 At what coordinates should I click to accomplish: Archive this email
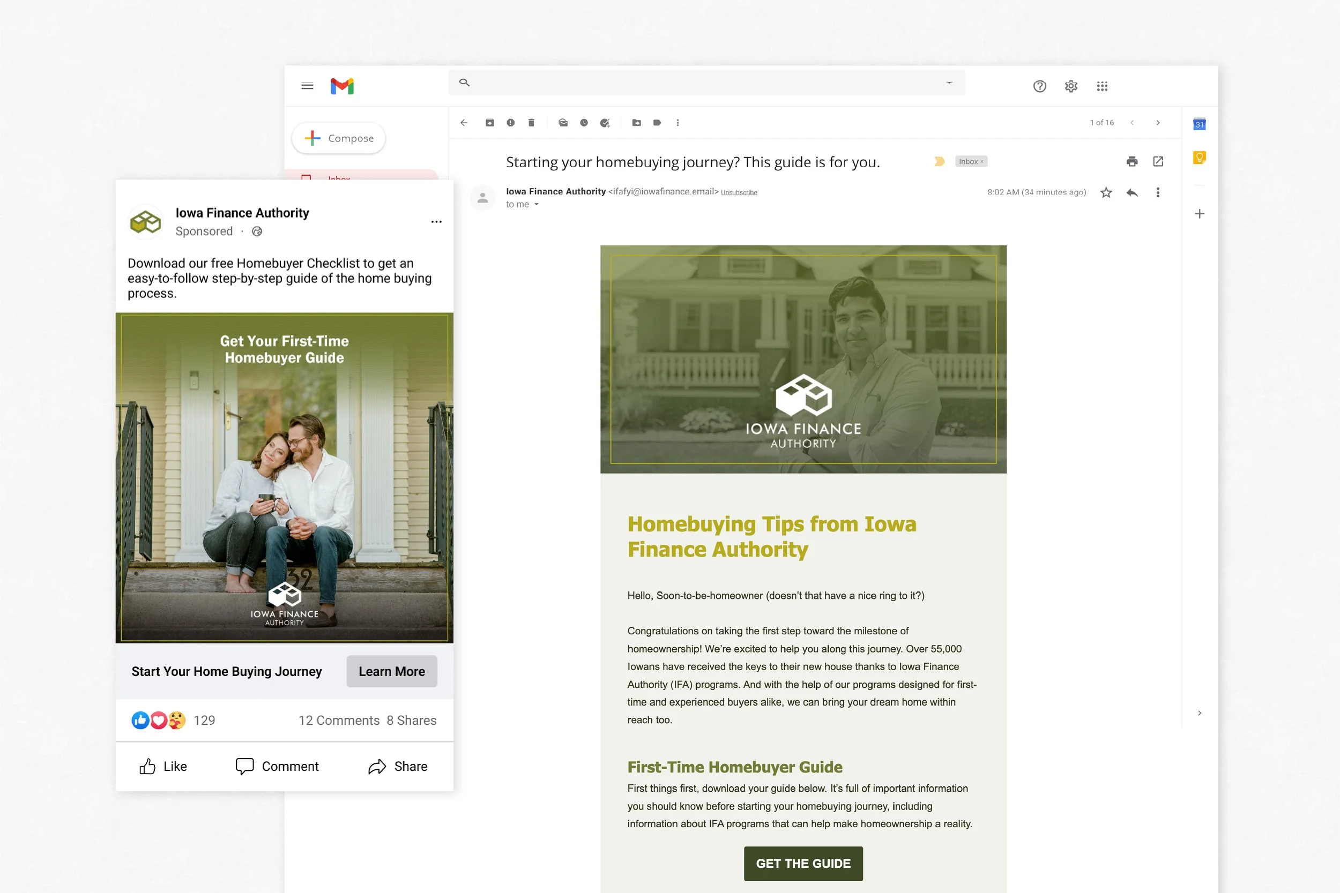(489, 123)
